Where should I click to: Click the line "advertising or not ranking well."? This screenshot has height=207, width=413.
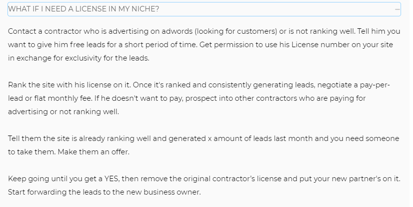64,112
